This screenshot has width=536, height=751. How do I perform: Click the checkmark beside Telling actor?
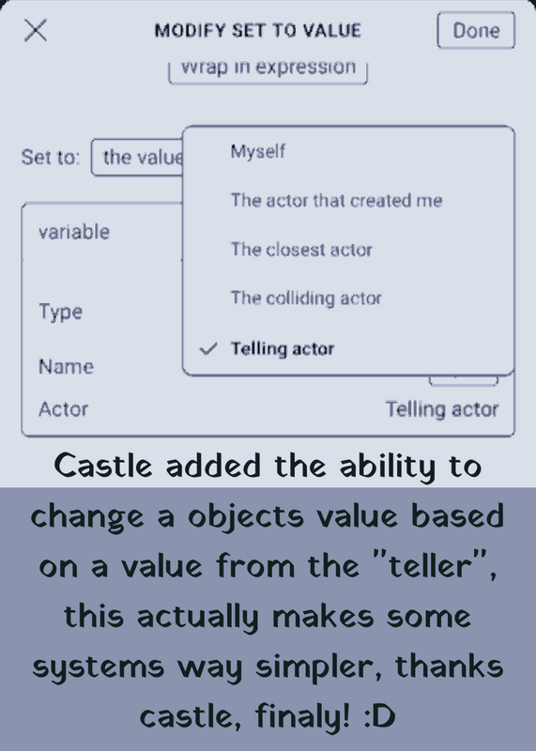(208, 348)
